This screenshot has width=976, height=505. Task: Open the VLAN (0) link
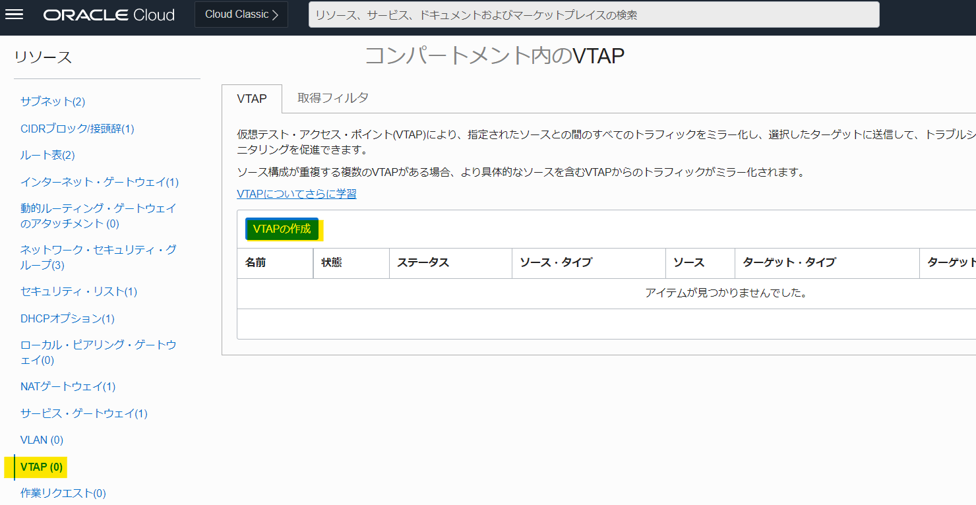pyautogui.click(x=42, y=440)
